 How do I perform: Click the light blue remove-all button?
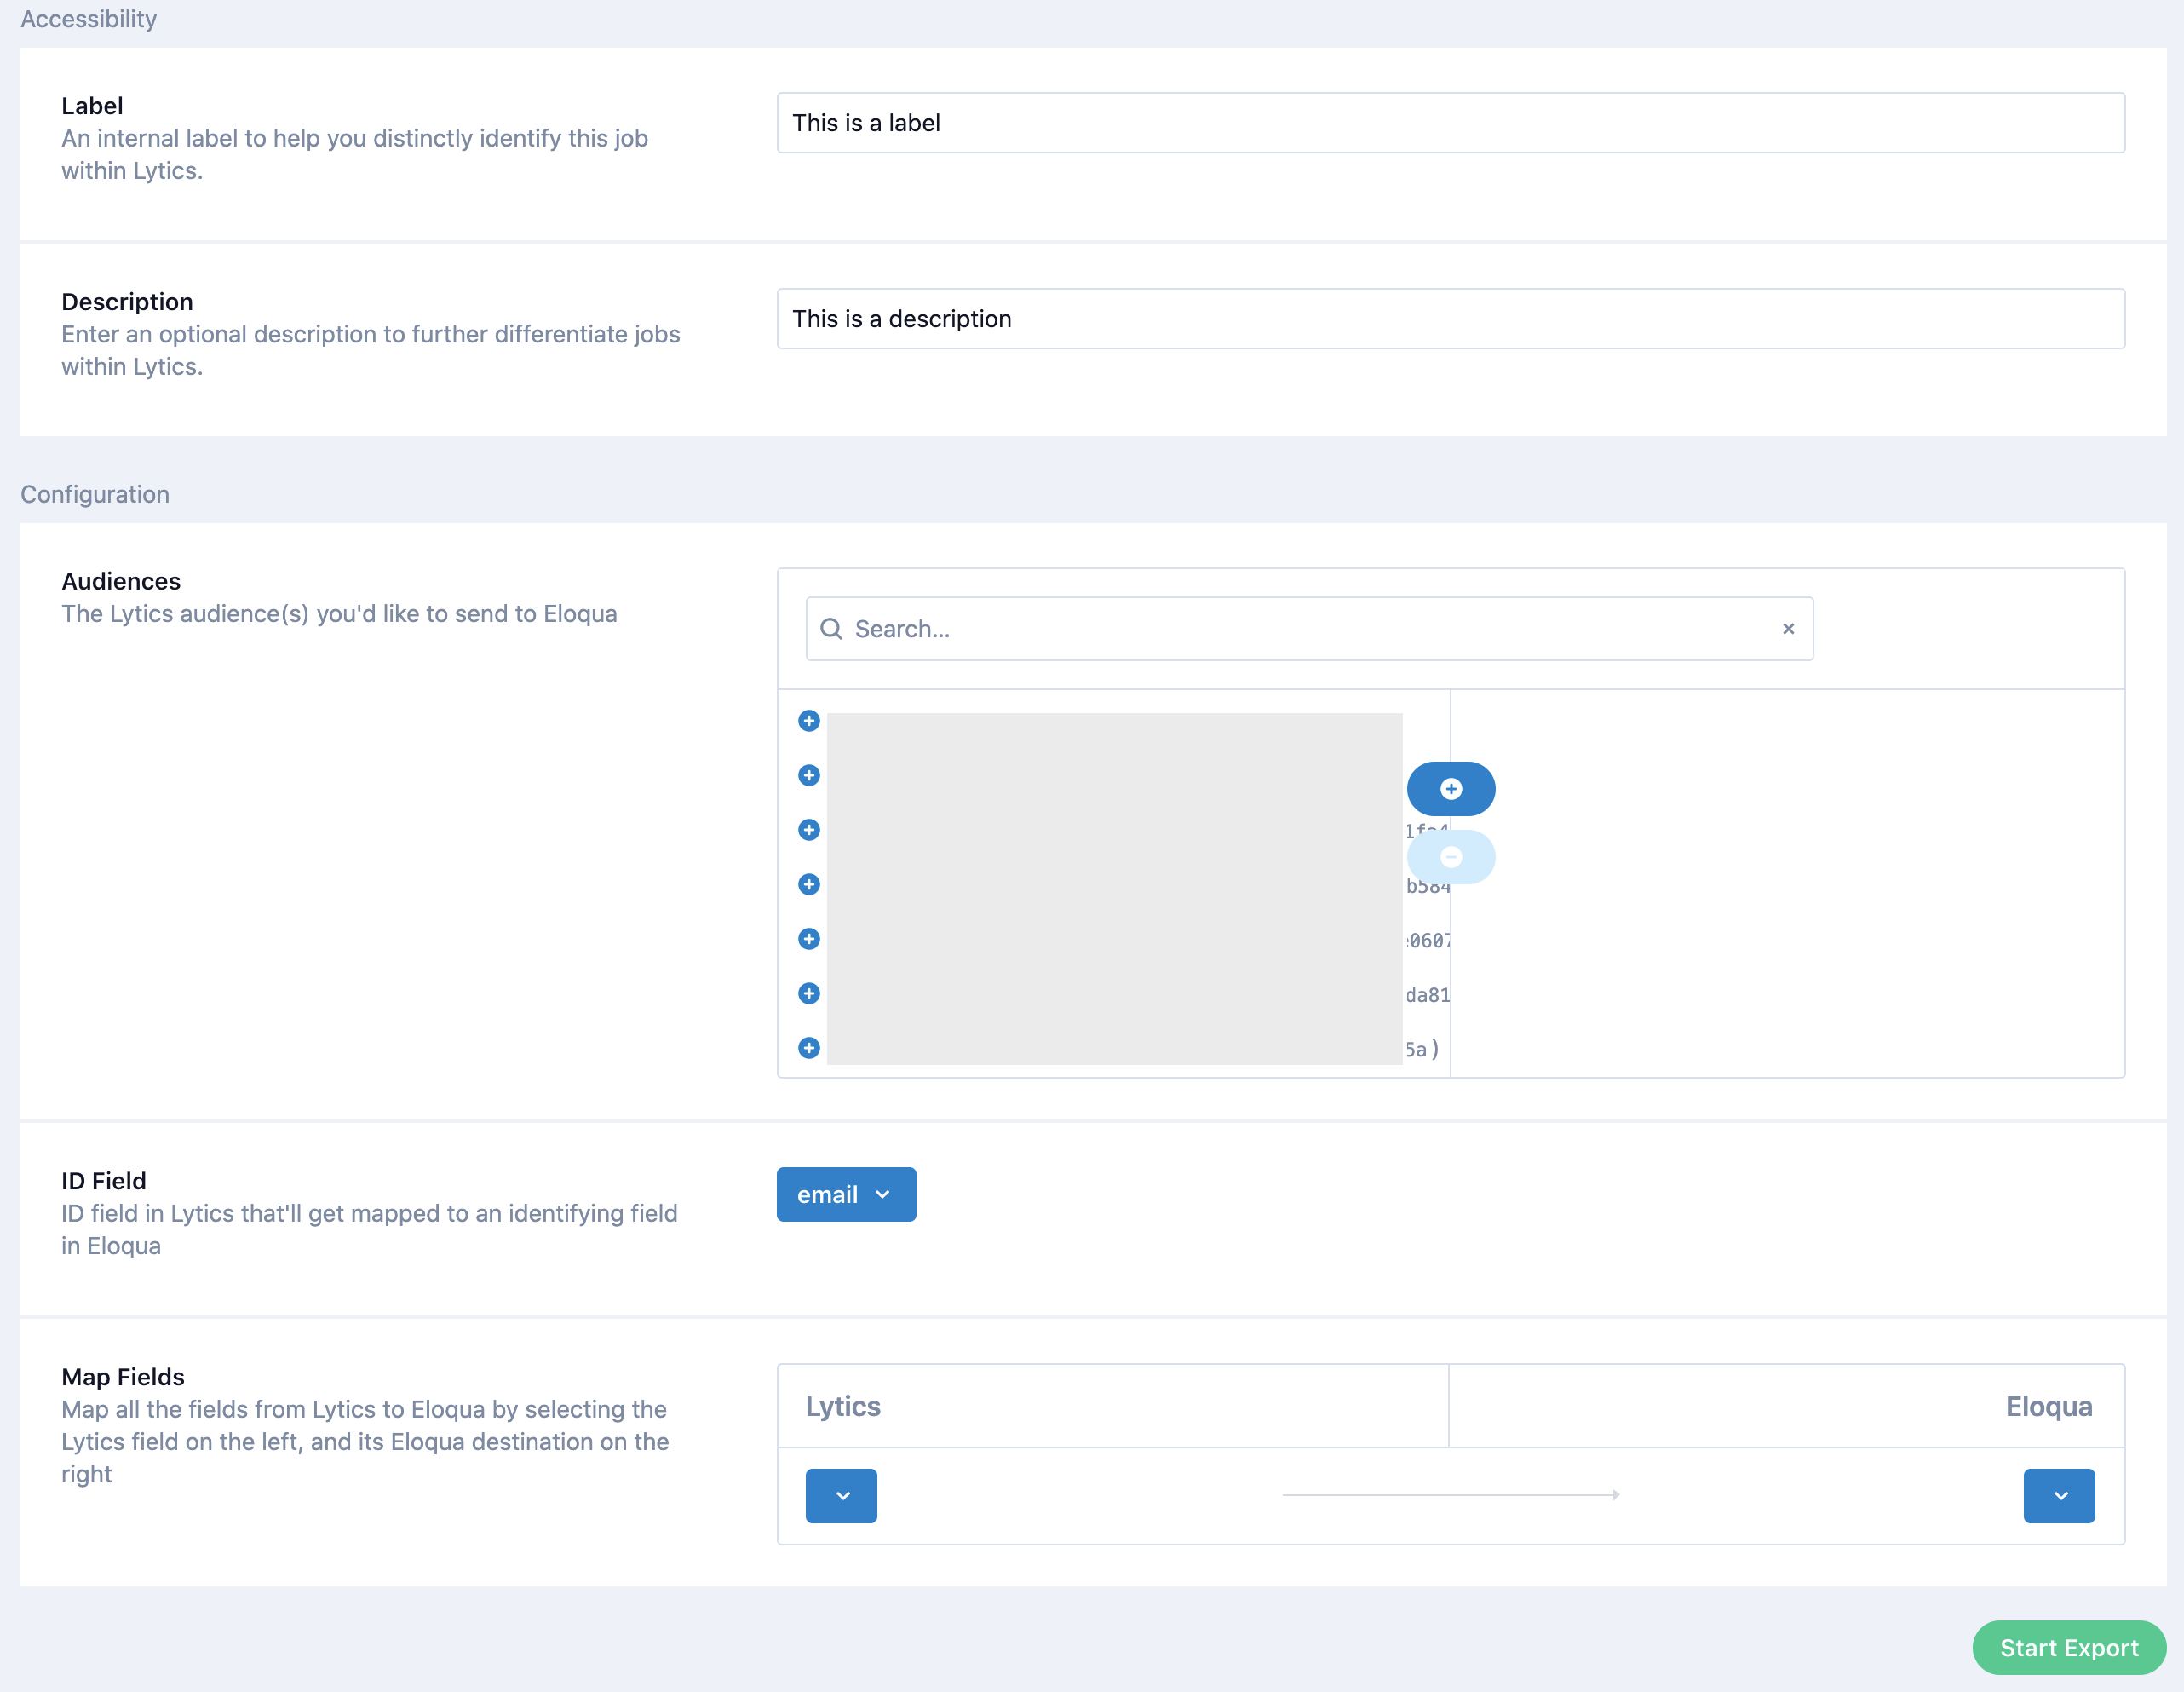click(1450, 857)
